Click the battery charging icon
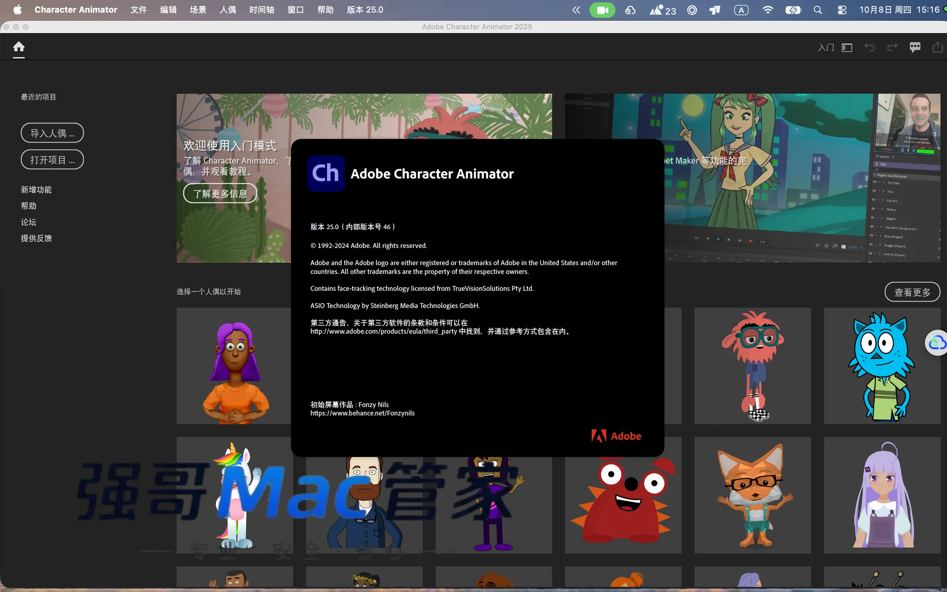The image size is (947, 592). pos(793,10)
